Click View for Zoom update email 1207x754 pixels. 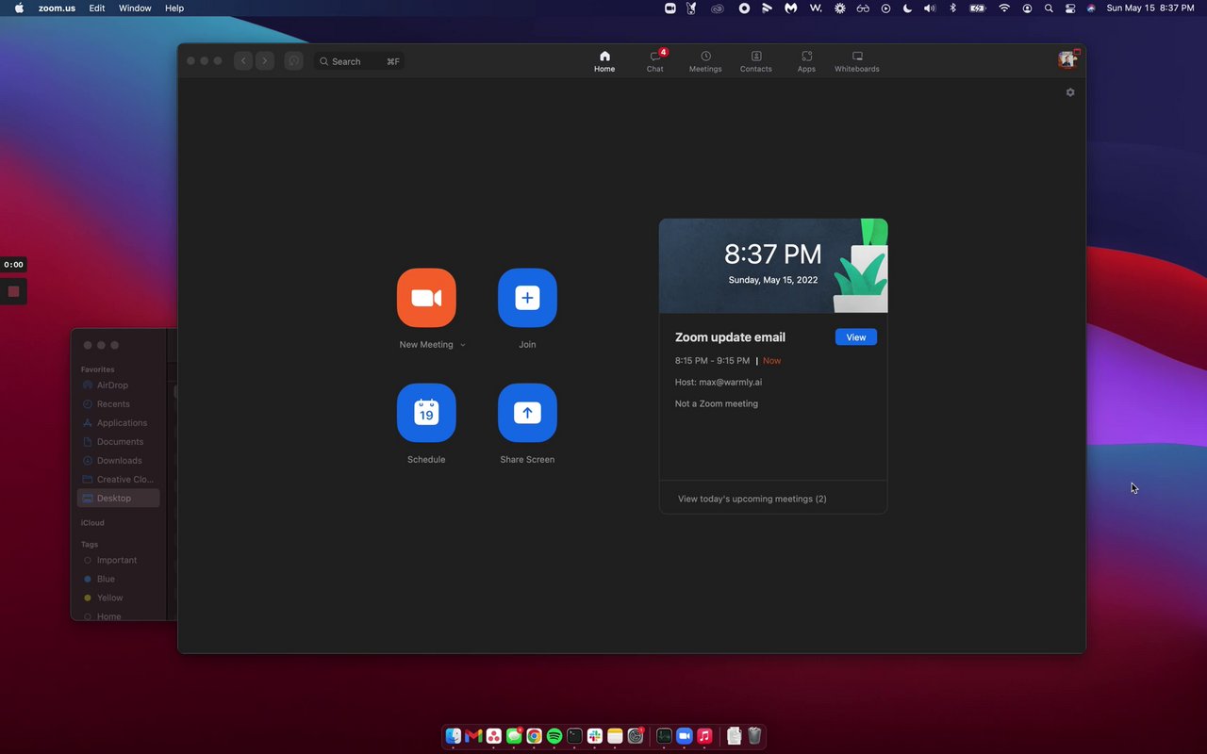tap(856, 337)
